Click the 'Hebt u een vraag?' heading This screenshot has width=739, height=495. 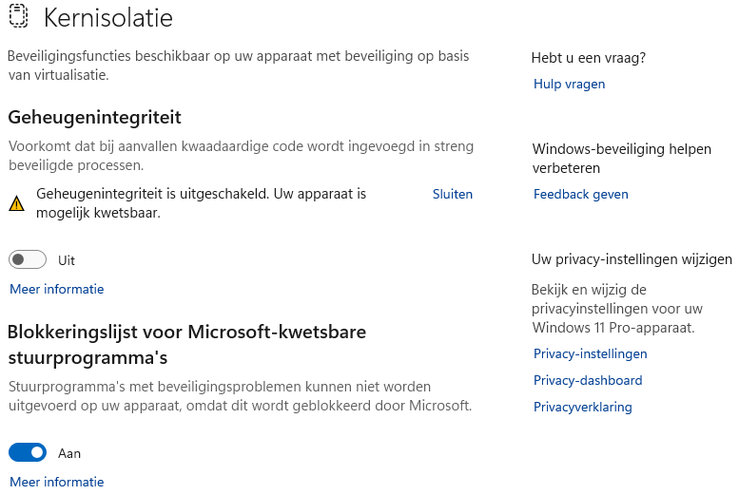(x=588, y=58)
